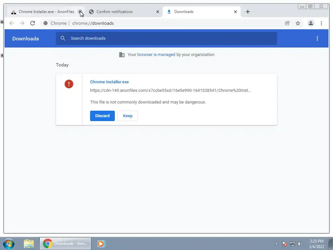Image resolution: width=333 pixels, height=250 pixels.
Task: Open the network status tray icon
Action: click(x=292, y=244)
